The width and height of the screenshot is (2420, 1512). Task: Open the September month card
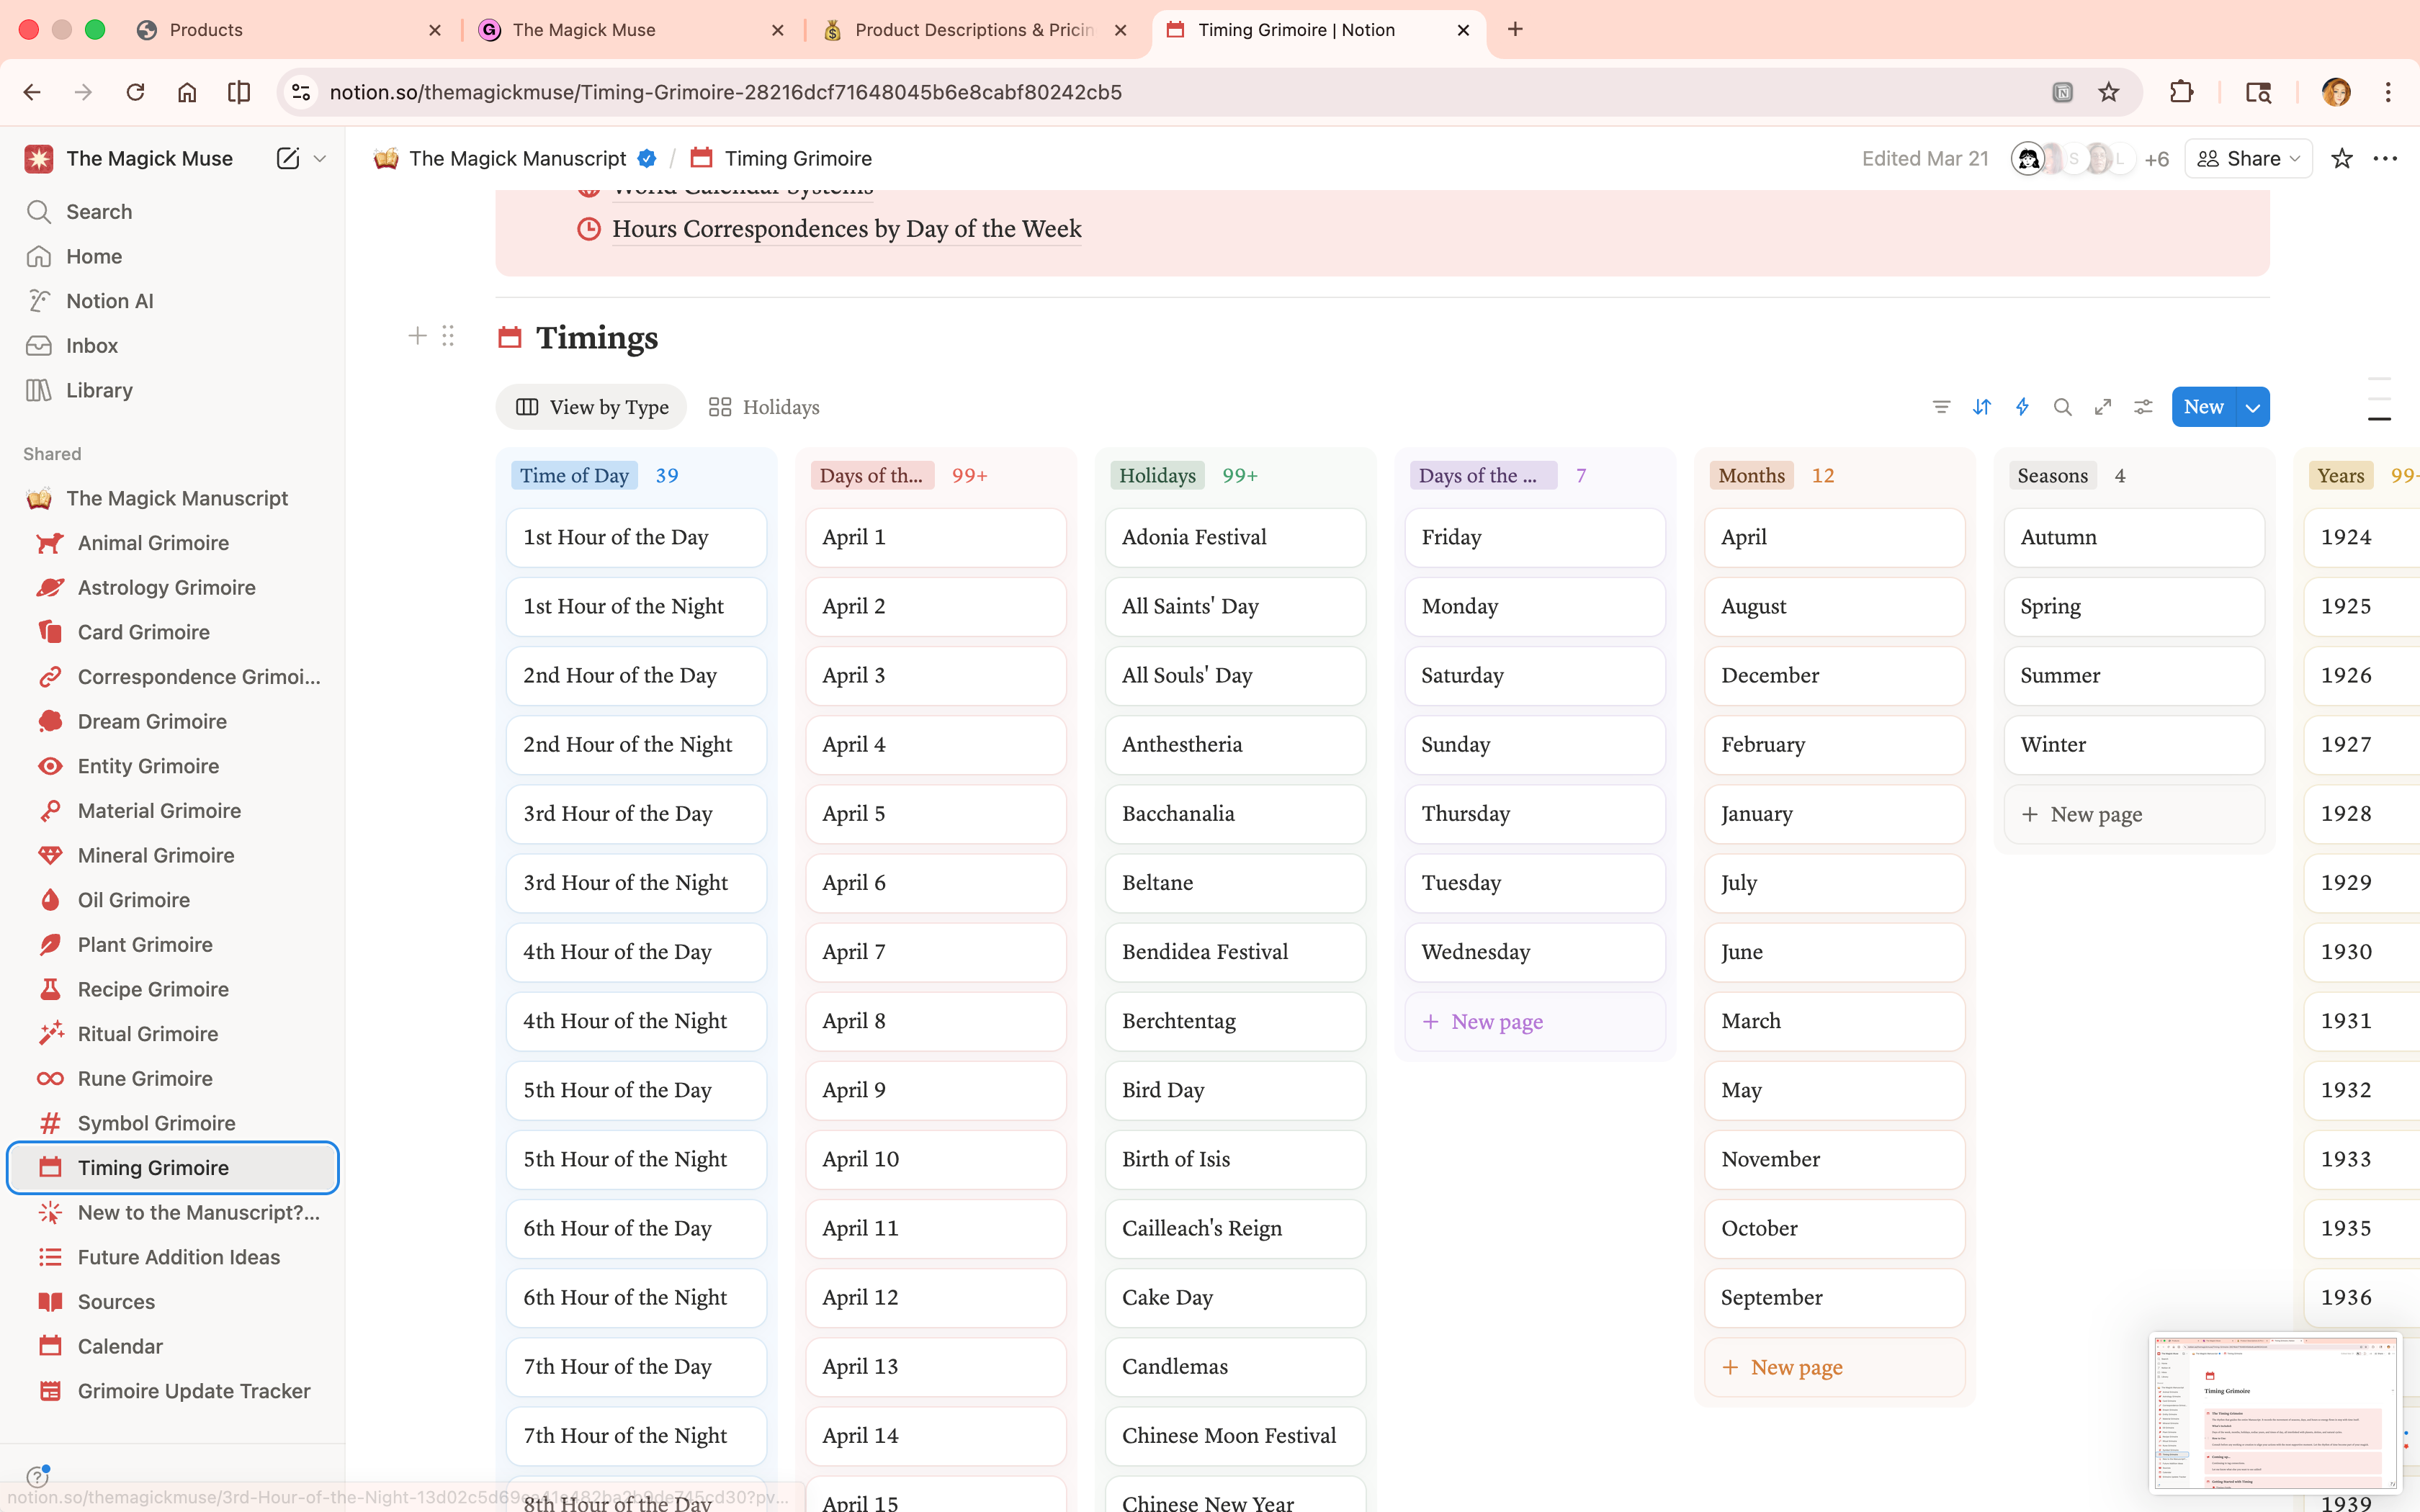(1834, 1297)
